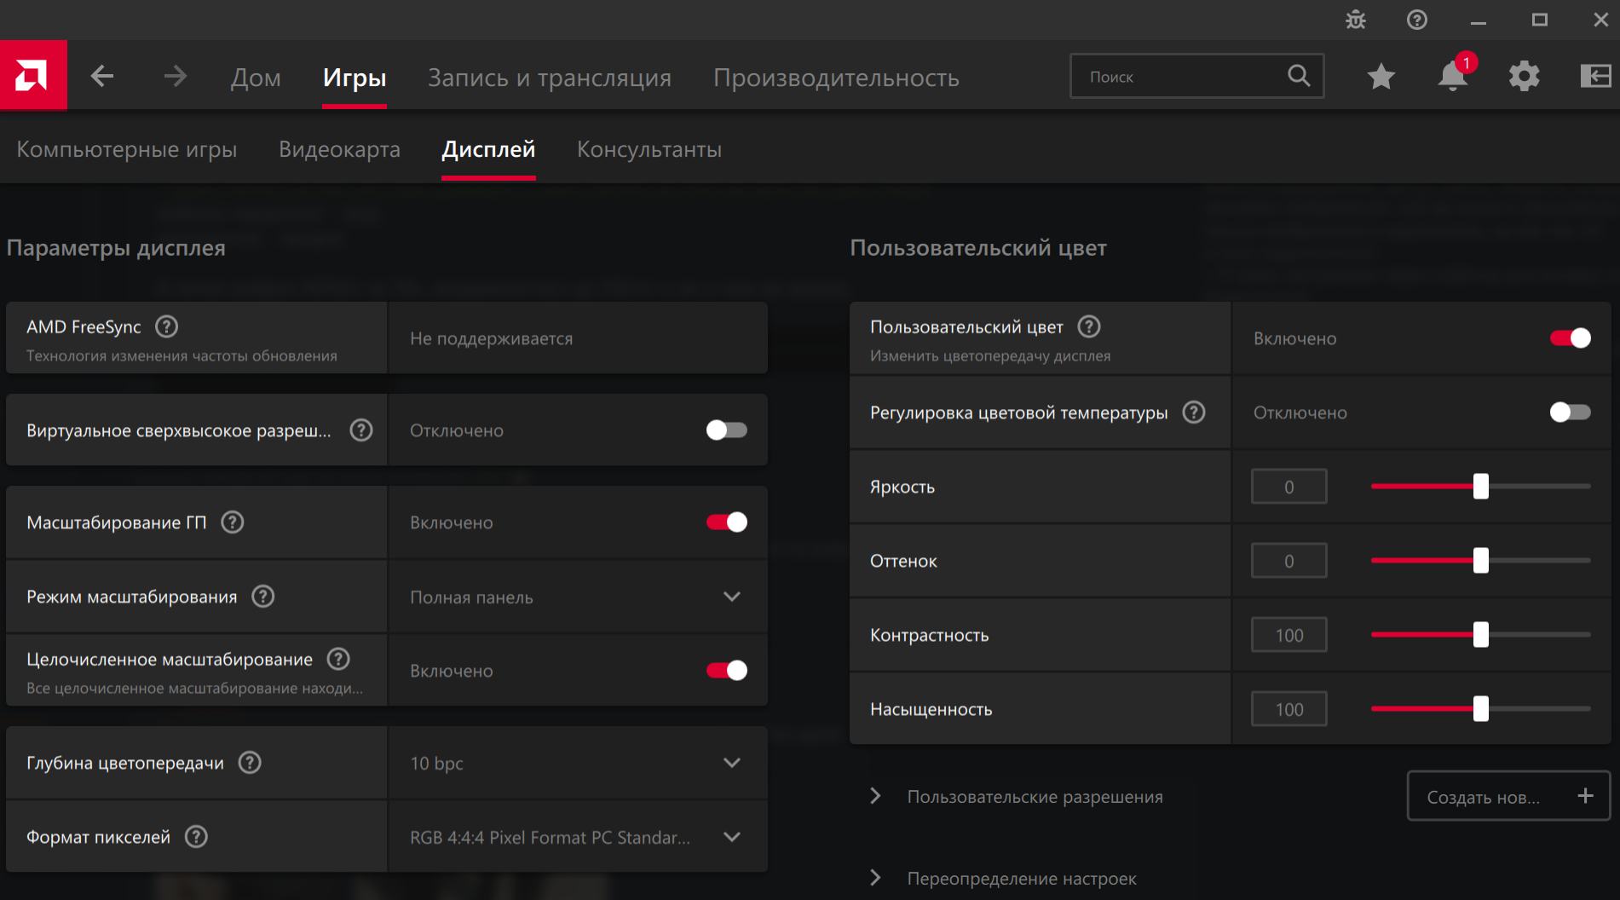Open favorites star icon
The image size is (1620, 900).
1381,77
